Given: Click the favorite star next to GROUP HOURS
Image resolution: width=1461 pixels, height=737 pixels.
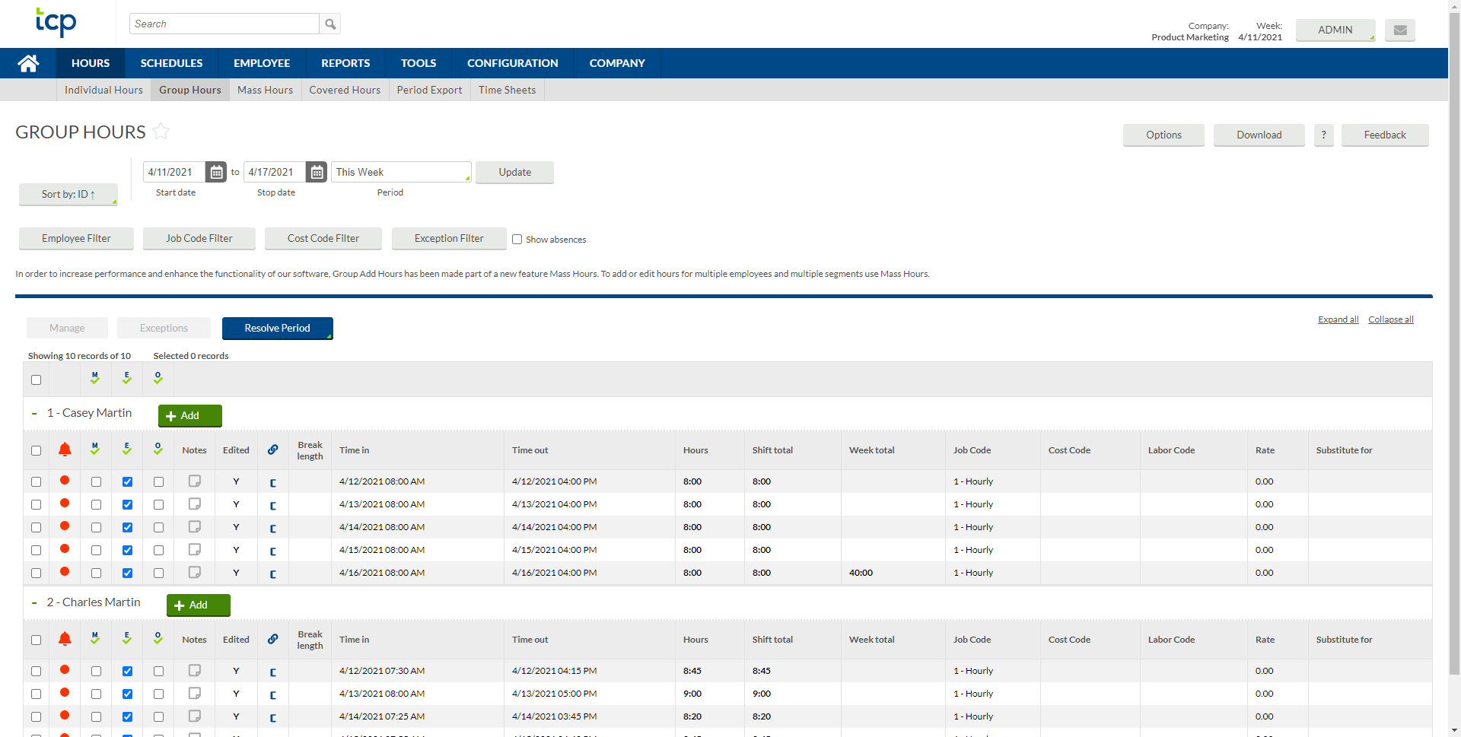Looking at the screenshot, I should [161, 132].
